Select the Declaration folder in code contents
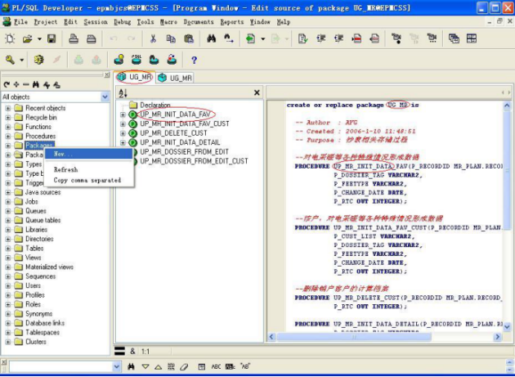515x377 pixels. click(155, 105)
